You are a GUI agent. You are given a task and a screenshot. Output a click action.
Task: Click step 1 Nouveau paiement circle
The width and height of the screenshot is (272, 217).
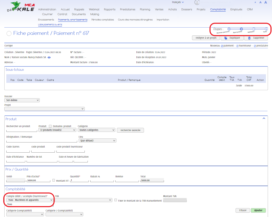tap(229, 29)
